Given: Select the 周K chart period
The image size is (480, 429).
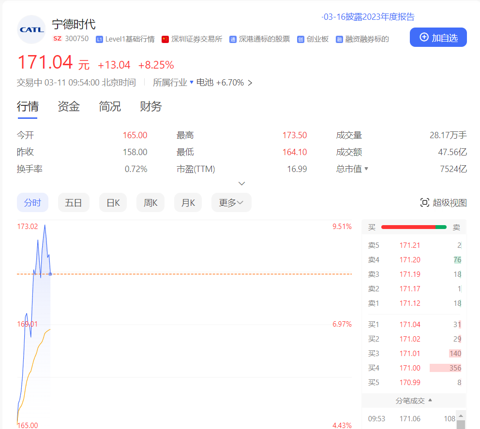Looking at the screenshot, I should 150,203.
